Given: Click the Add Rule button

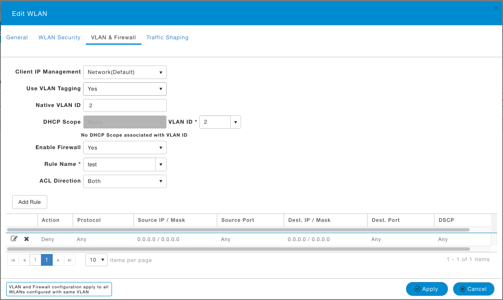Looking at the screenshot, I should click(x=29, y=202).
